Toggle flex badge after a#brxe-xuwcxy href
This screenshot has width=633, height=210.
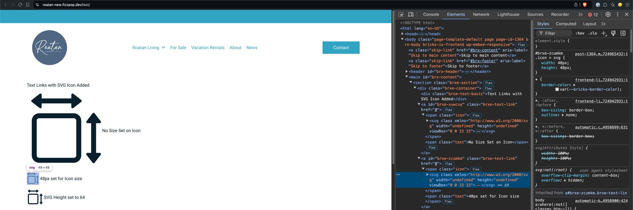click(x=448, y=110)
